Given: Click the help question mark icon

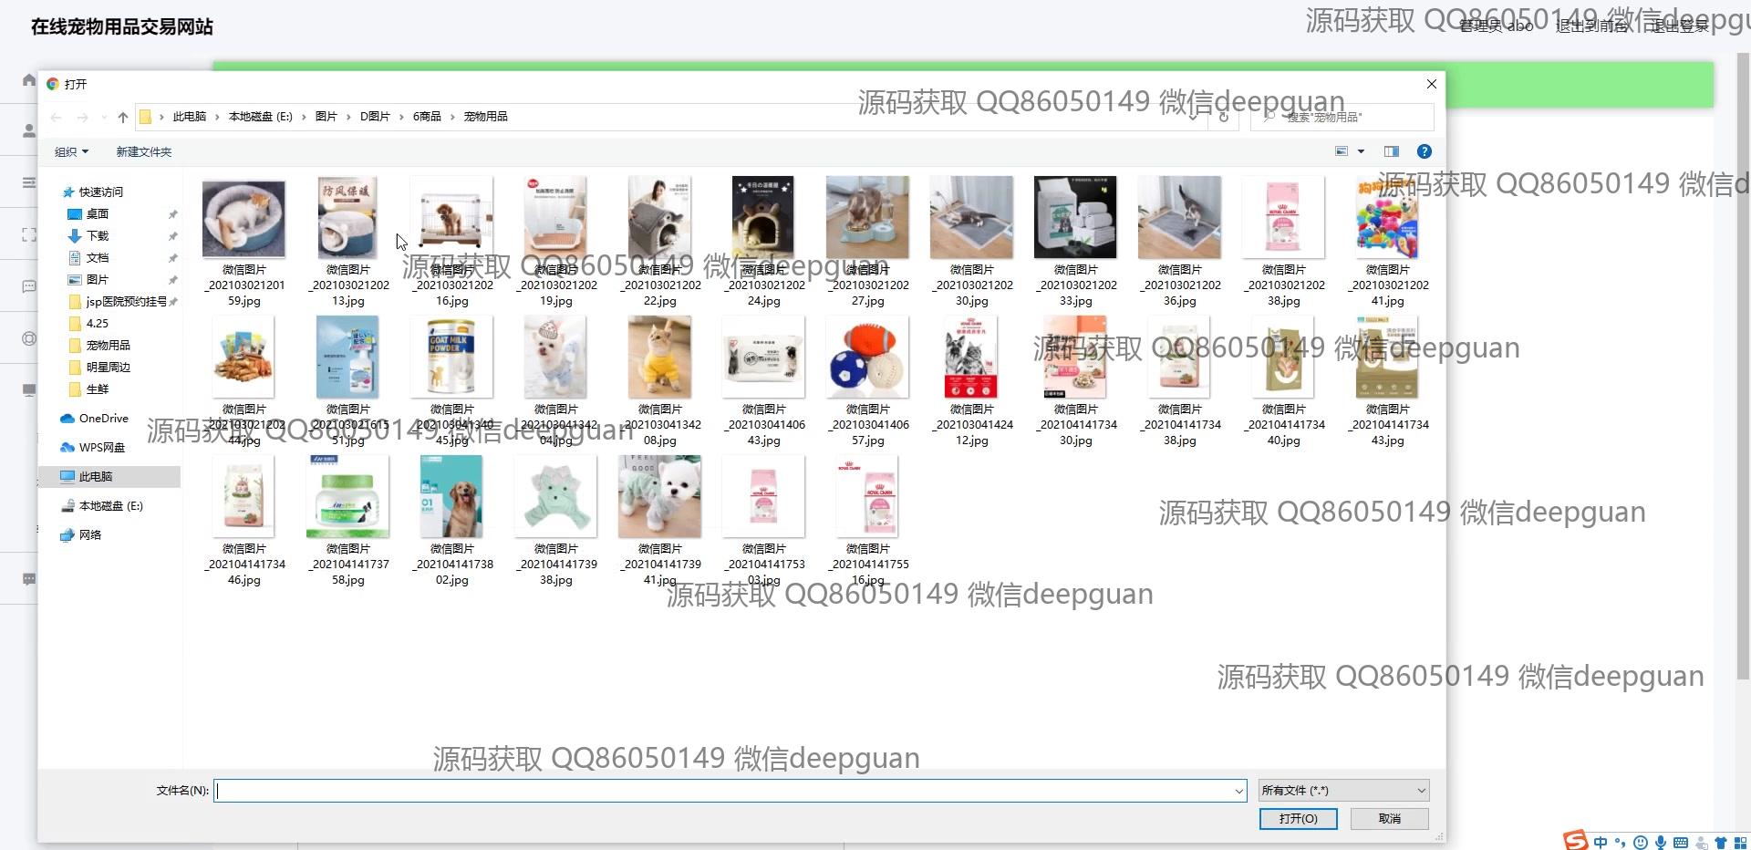Looking at the screenshot, I should (1424, 151).
